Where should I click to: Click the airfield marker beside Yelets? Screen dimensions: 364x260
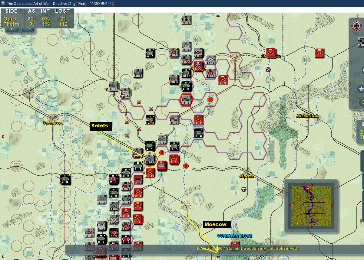click(135, 156)
